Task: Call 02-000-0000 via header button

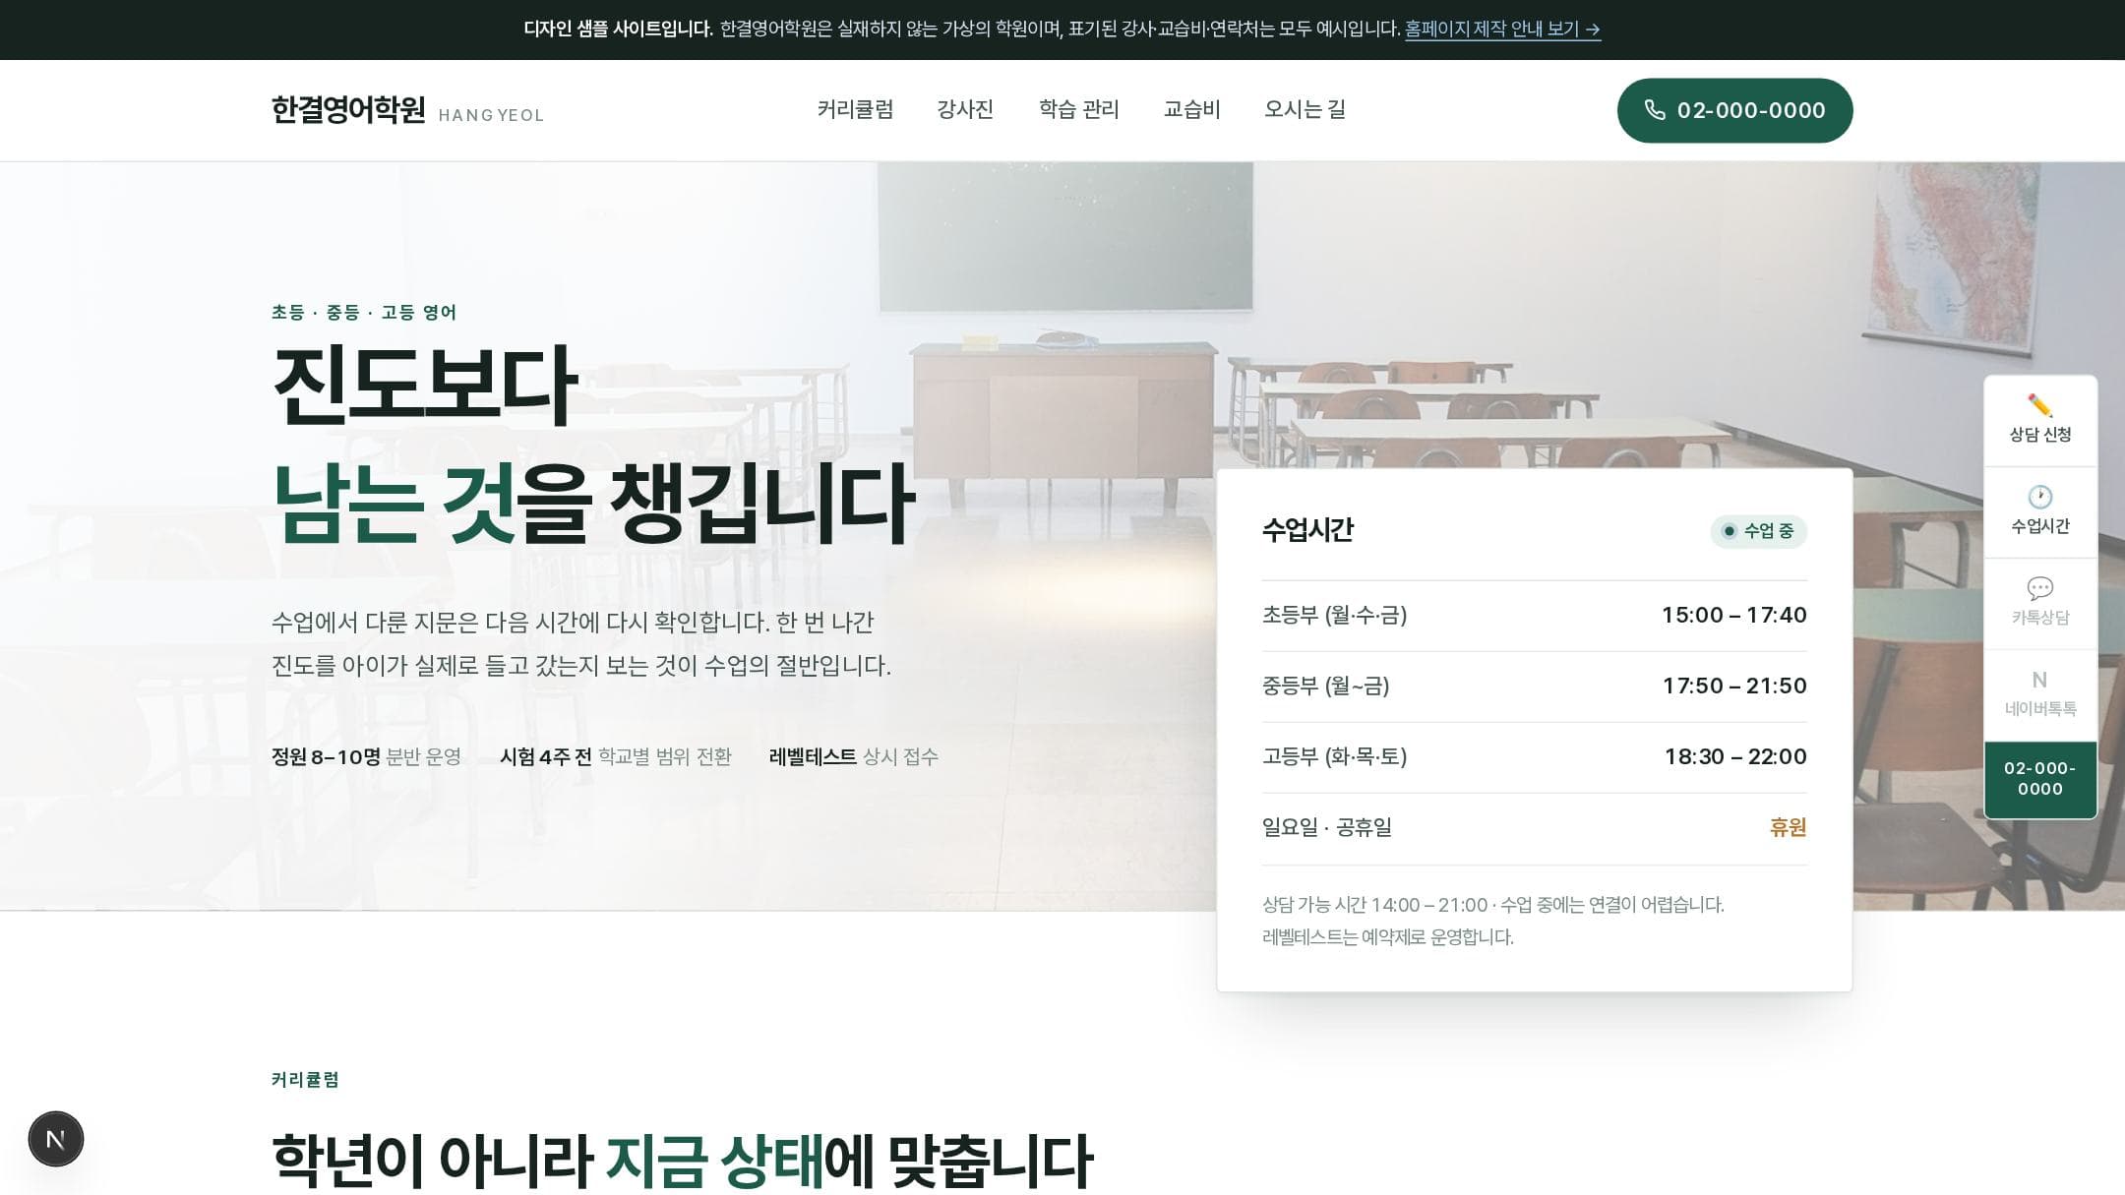Action: coord(1734,110)
